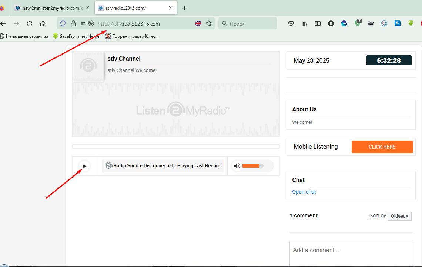Screen dimensions: 422x267
Task: Open the AdGuard extension with badge 7
Action: (x=358, y=23)
